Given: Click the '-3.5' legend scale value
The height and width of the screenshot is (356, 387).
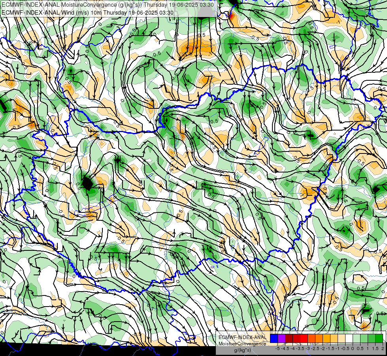Looking at the screenshot, I should (300, 348).
